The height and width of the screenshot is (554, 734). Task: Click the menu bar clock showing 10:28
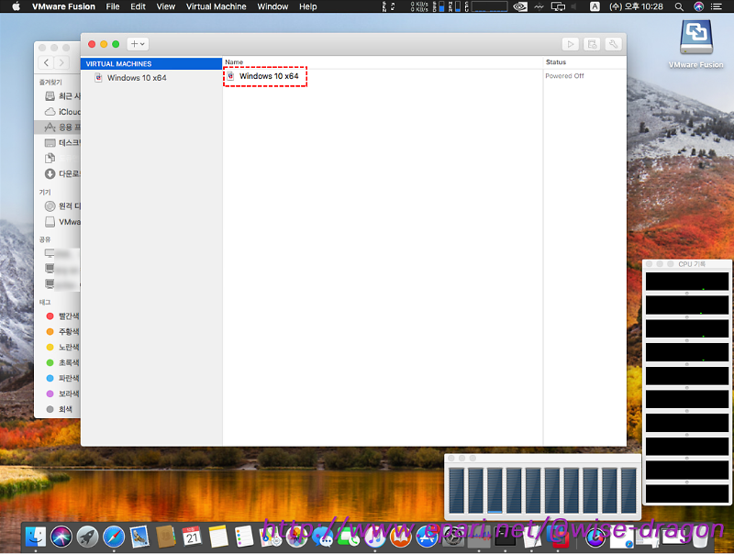[636, 6]
